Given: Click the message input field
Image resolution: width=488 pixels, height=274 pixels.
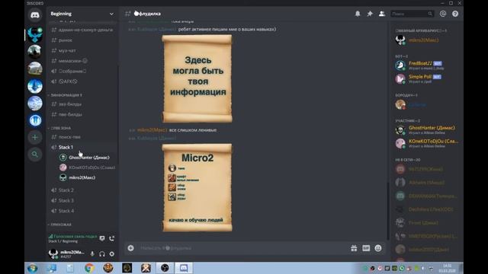Looking at the screenshot, I should (242, 248).
